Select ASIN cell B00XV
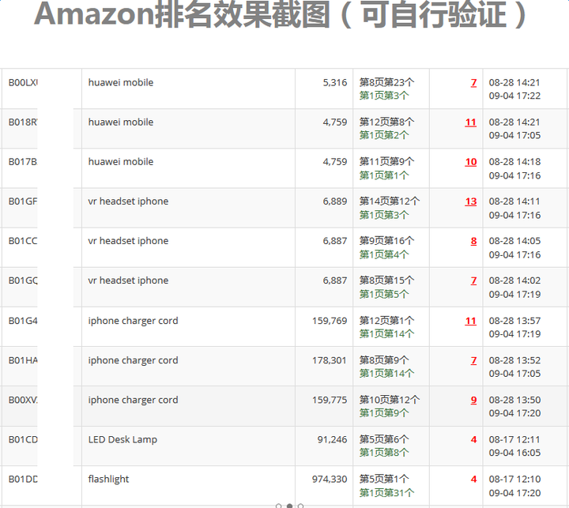 (23, 400)
